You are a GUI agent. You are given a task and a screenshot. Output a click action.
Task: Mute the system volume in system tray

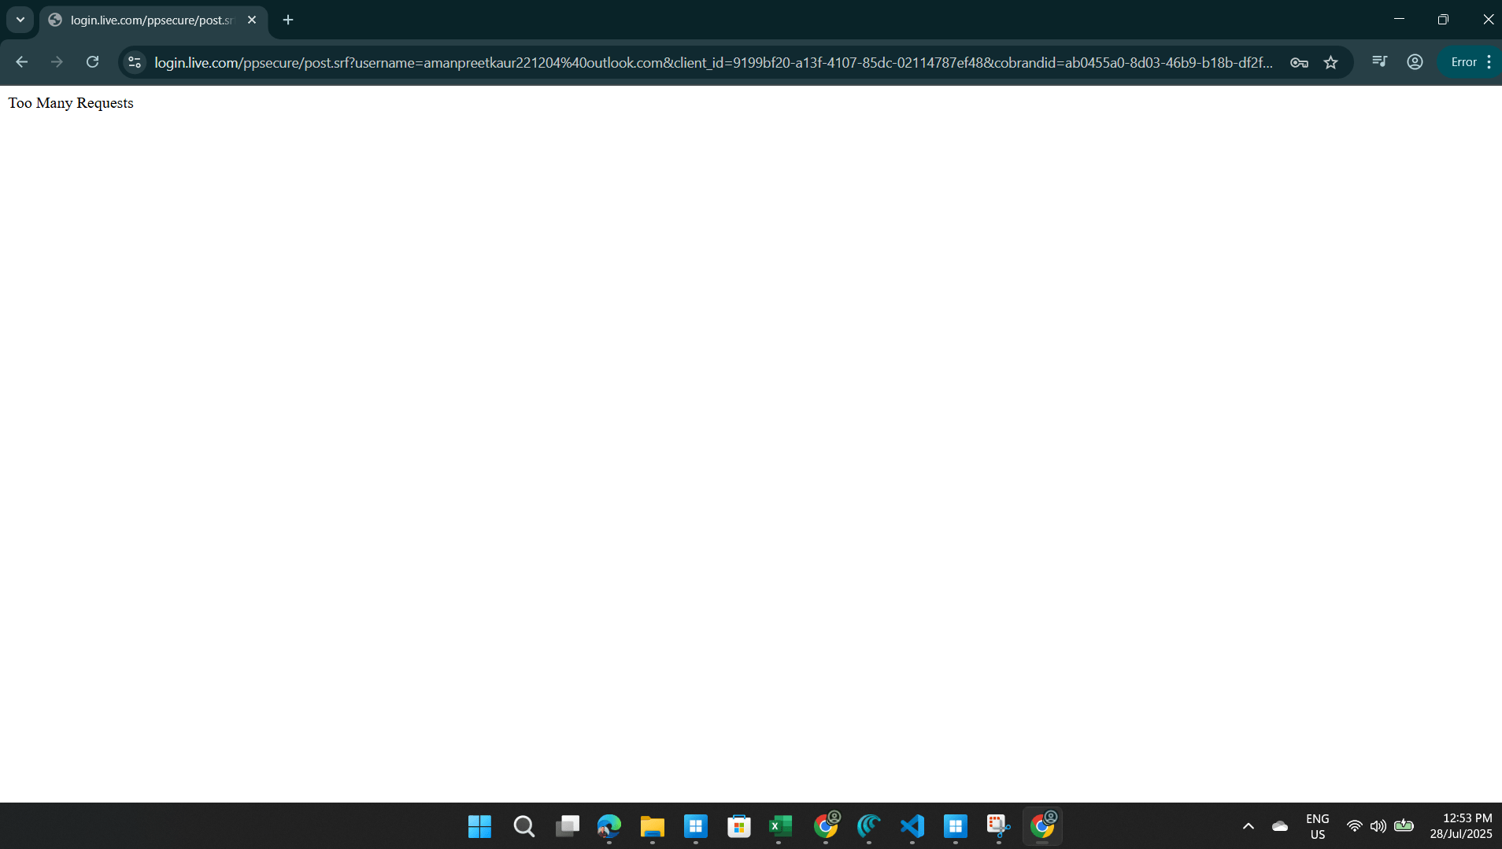pos(1378,825)
